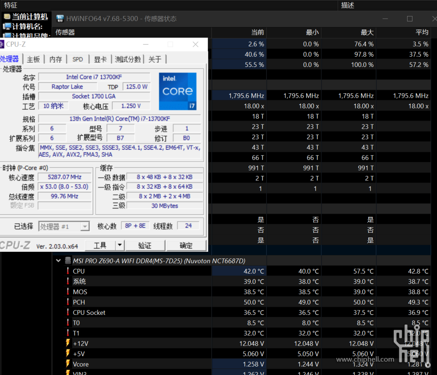
Task: Click the computer icon beside 计算机名
Action: point(7,26)
